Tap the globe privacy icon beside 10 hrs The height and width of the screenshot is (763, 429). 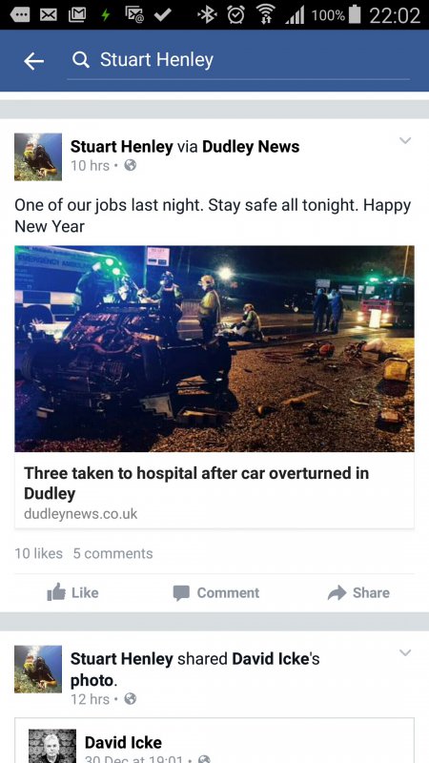[x=130, y=165]
